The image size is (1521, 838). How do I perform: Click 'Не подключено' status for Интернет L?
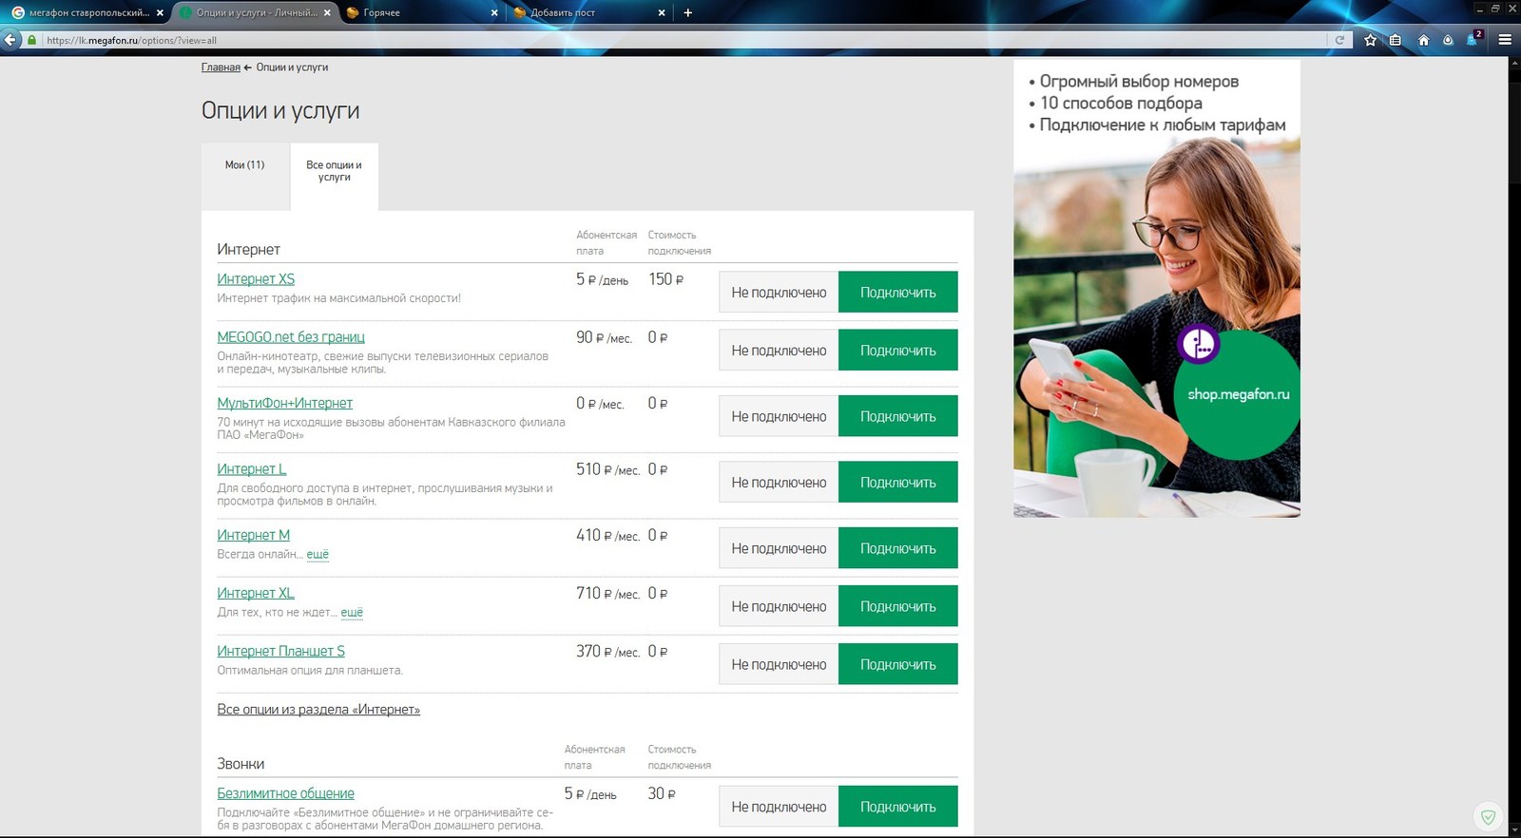779,483
